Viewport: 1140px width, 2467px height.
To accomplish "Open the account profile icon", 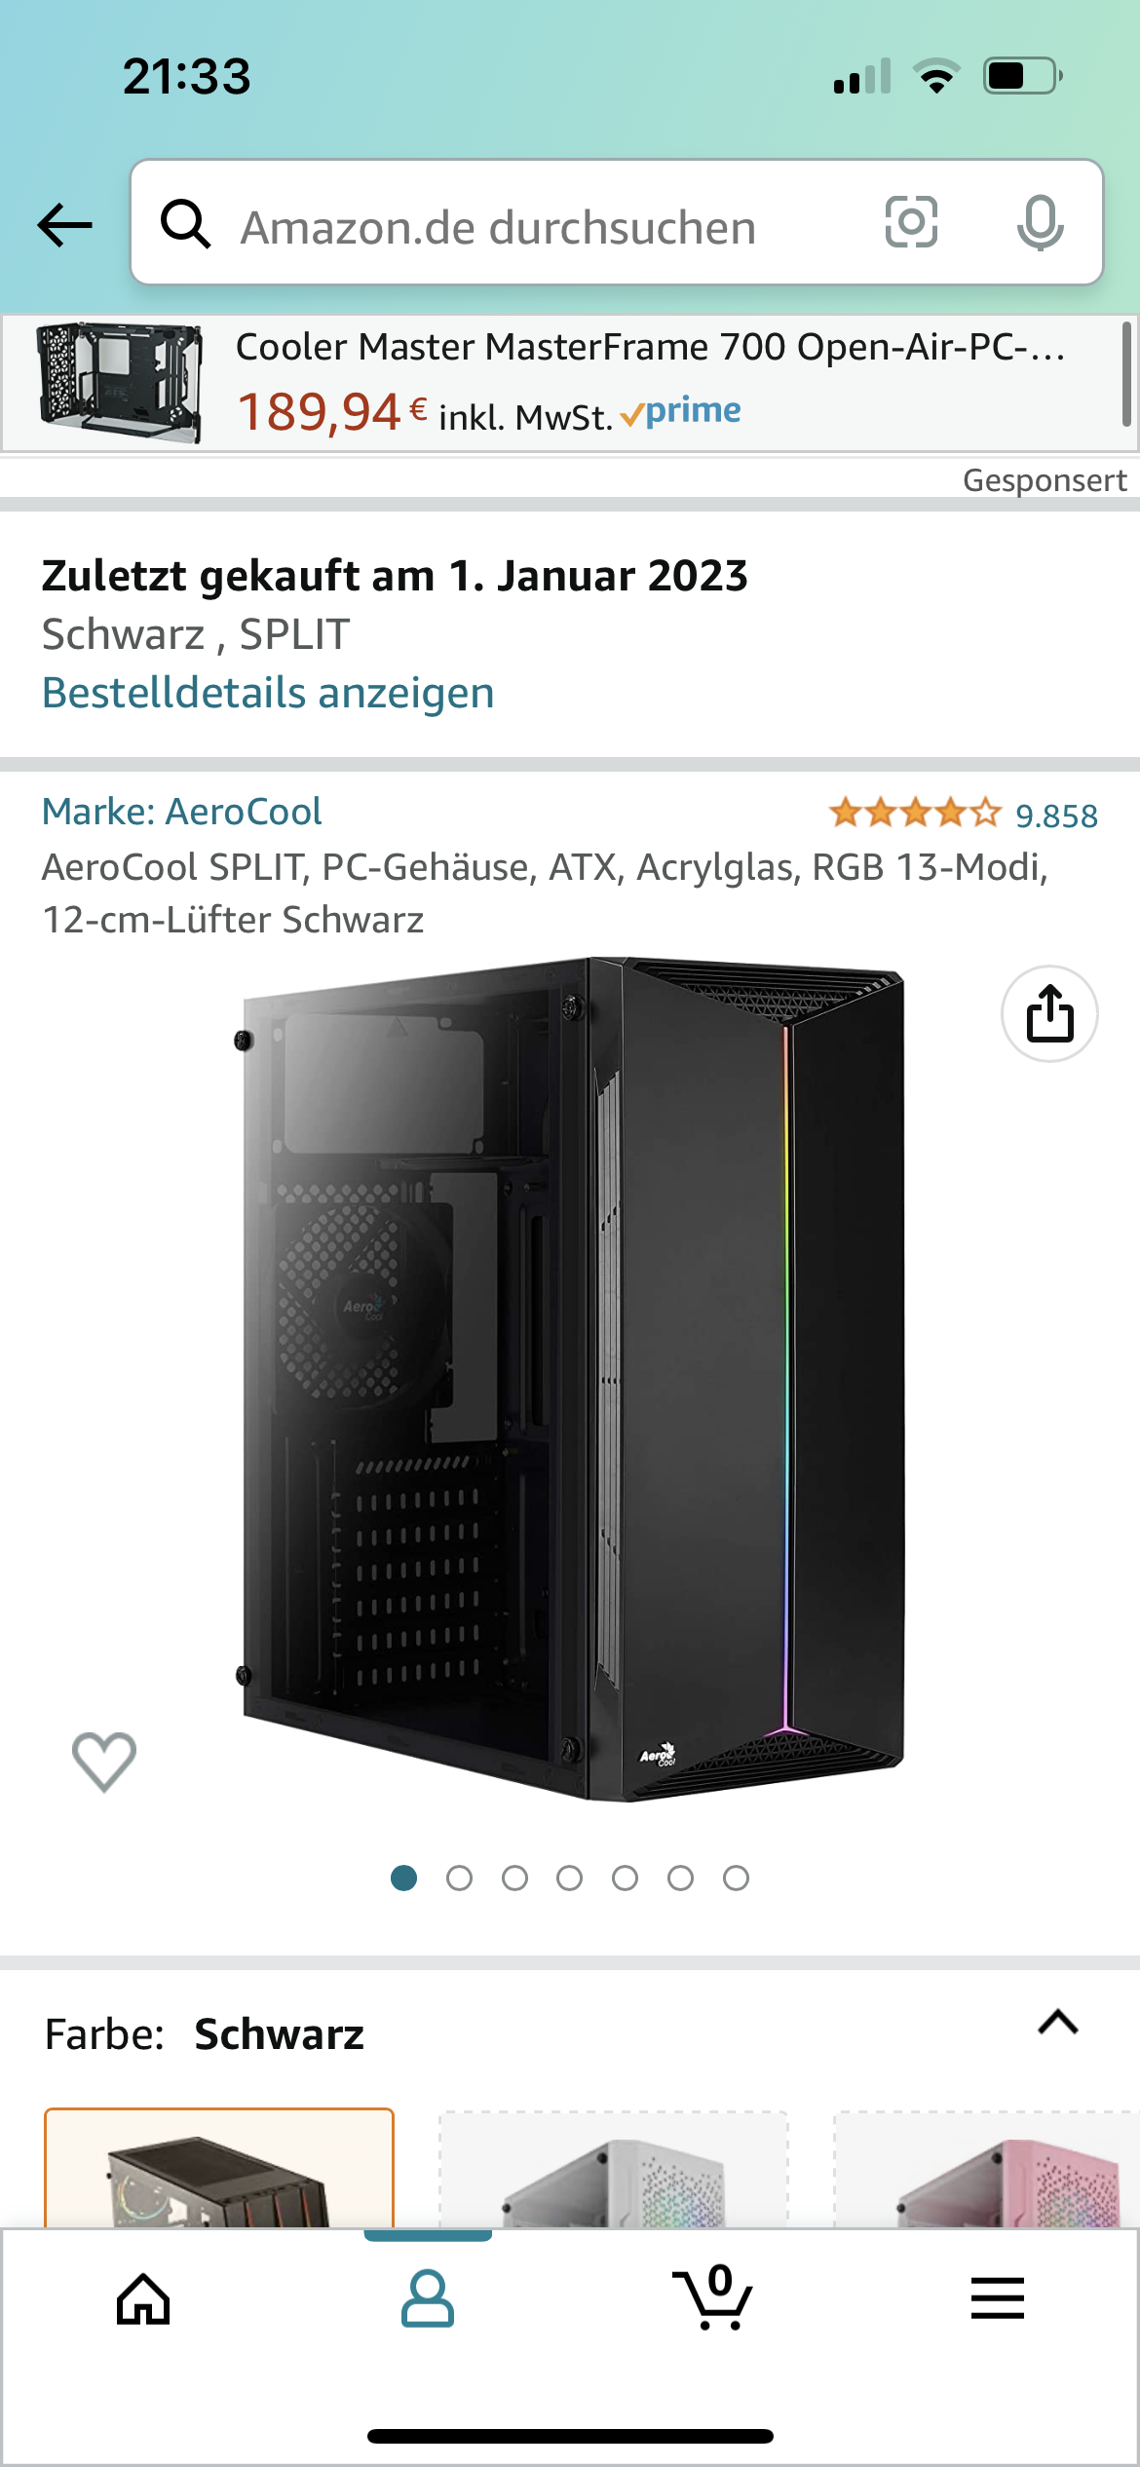I will (x=428, y=2298).
